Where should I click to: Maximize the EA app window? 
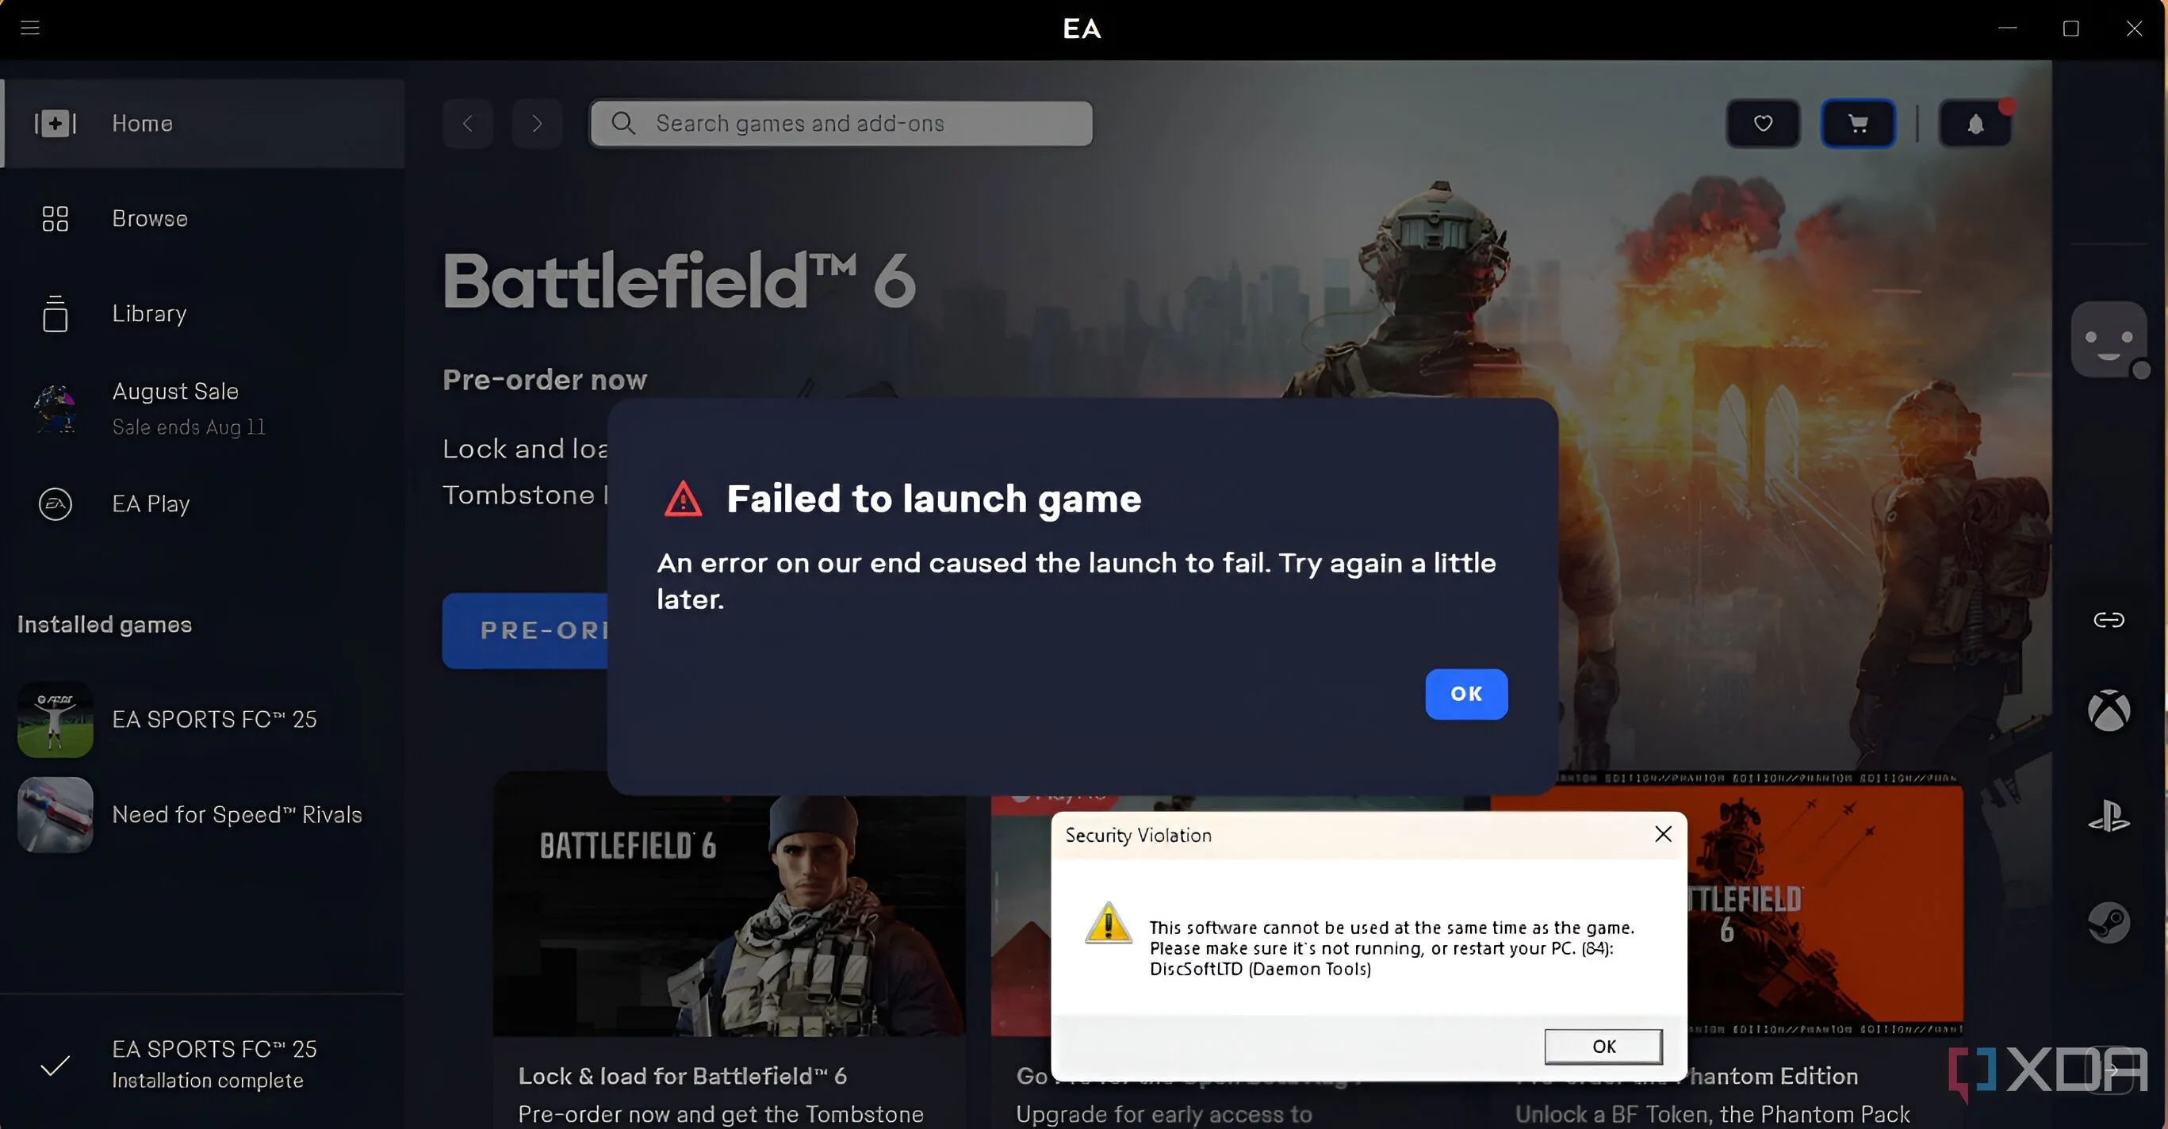click(2071, 28)
